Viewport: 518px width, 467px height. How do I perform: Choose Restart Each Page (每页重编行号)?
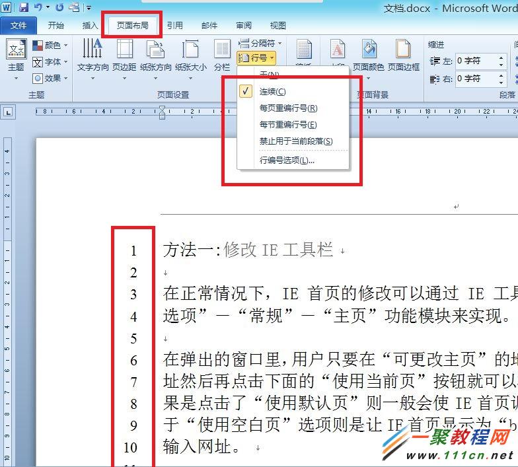click(x=293, y=108)
